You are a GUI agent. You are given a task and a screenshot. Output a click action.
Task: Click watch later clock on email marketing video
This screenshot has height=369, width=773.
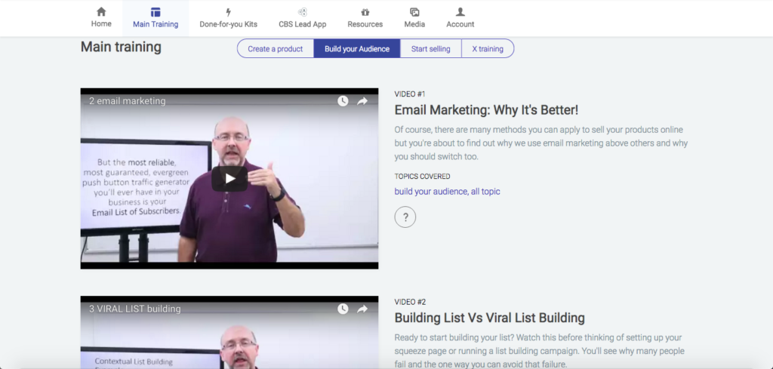[x=343, y=101]
